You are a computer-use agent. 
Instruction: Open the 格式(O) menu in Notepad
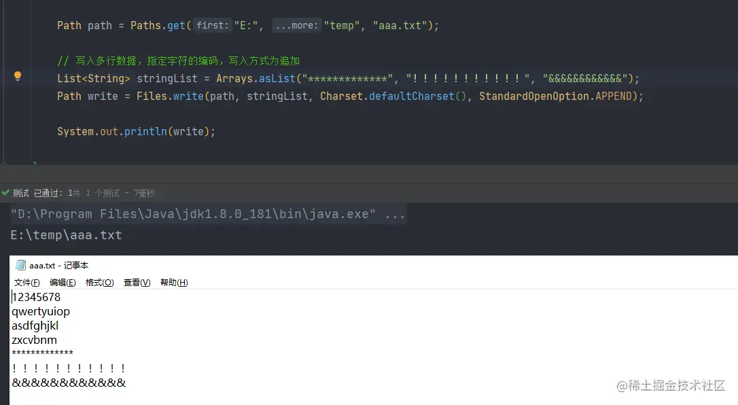[99, 282]
